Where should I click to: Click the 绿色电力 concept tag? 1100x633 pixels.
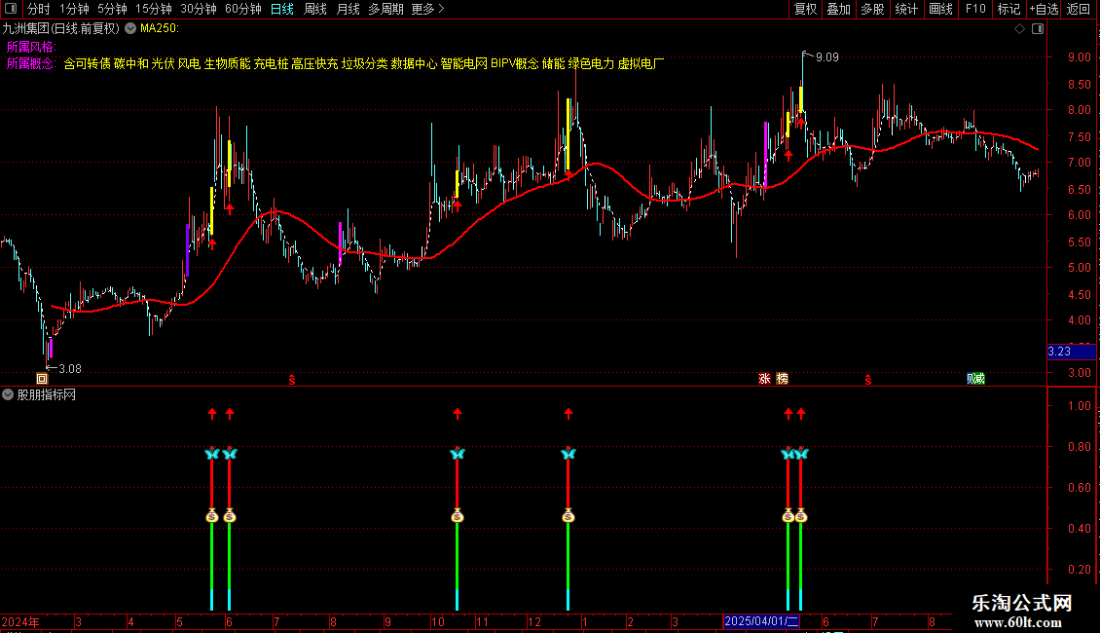tap(591, 64)
